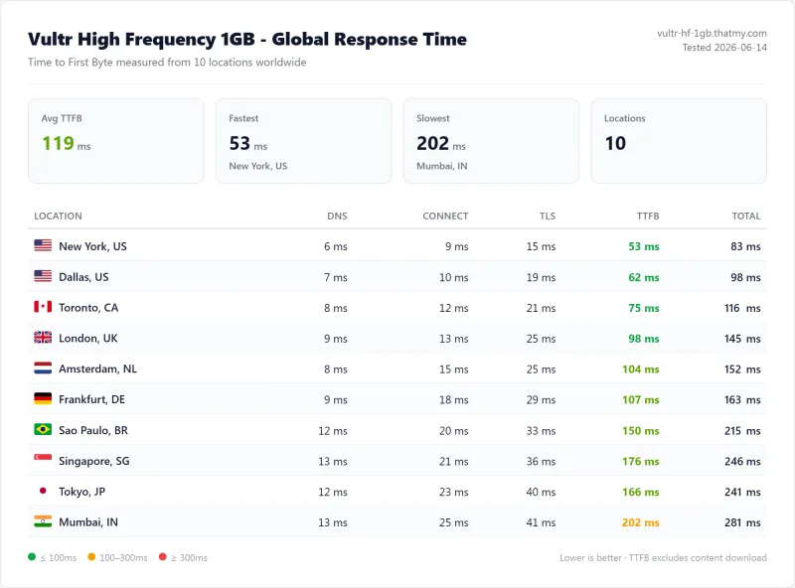Select the London, UK location name
Image resolution: width=795 pixels, height=588 pixels.
pyautogui.click(x=88, y=339)
